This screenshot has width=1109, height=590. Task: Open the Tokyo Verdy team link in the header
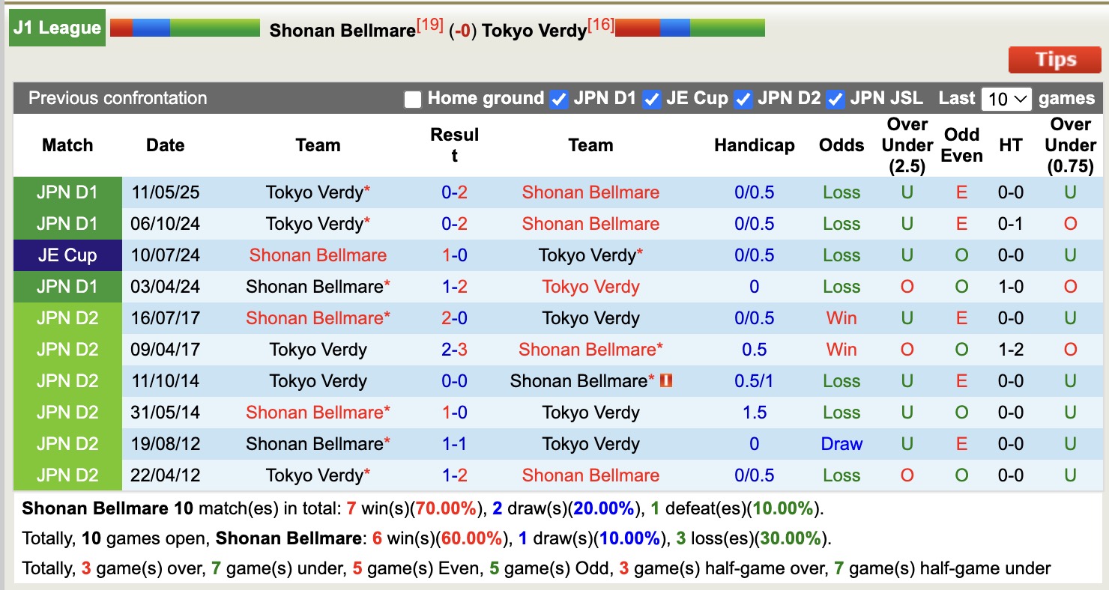[x=534, y=31]
